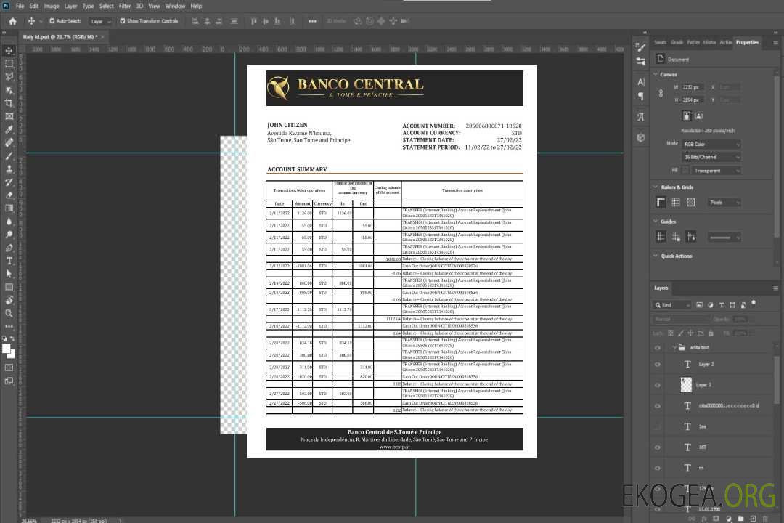Open the Edit Toolbar three-dots icon
Image resolution: width=784 pixels, height=523 pixels.
[x=9, y=326]
